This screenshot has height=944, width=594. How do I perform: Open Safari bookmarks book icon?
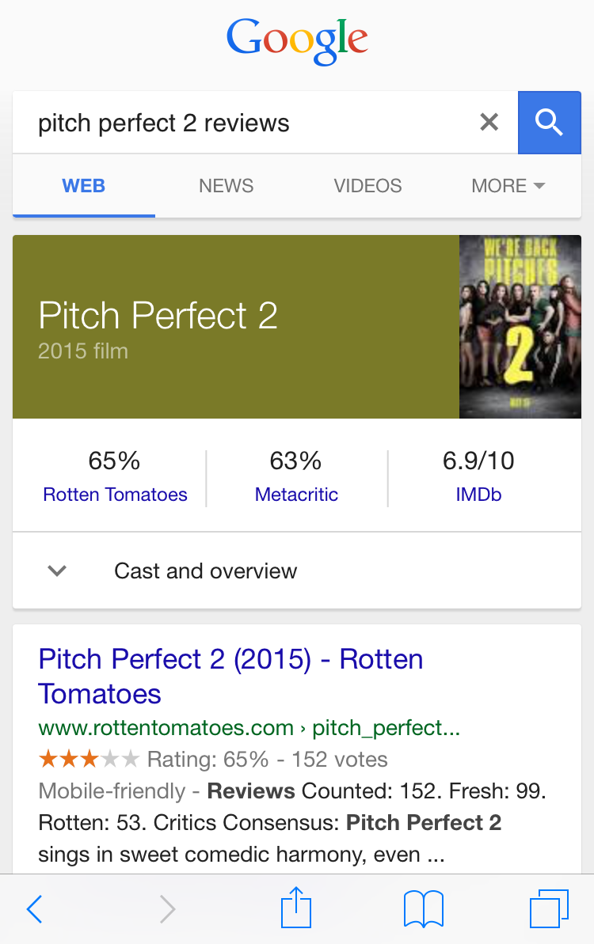(424, 909)
